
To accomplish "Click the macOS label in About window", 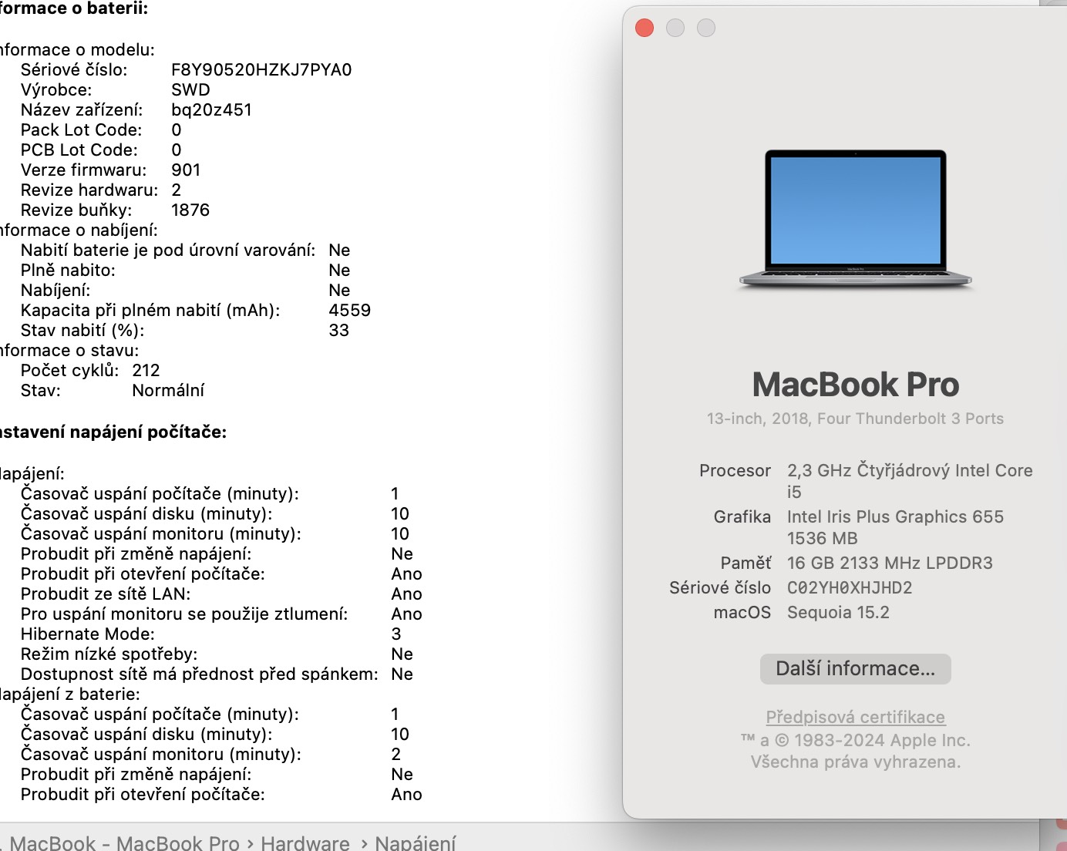I will [x=742, y=612].
